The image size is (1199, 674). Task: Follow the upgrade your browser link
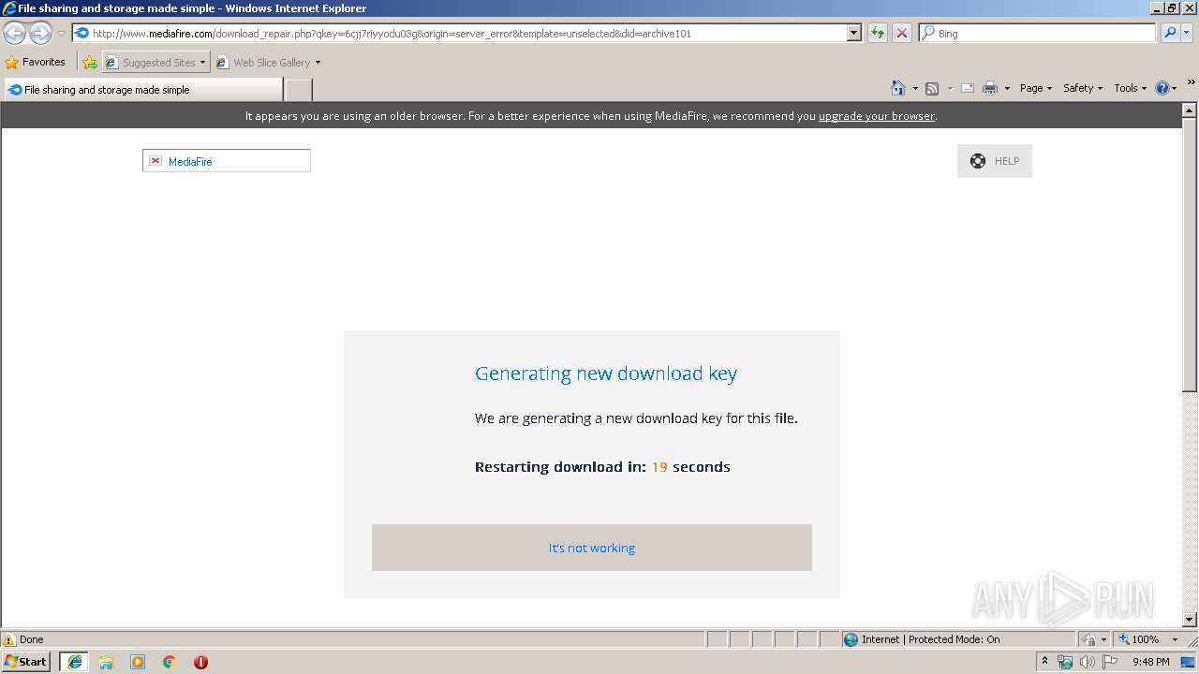tap(876, 116)
